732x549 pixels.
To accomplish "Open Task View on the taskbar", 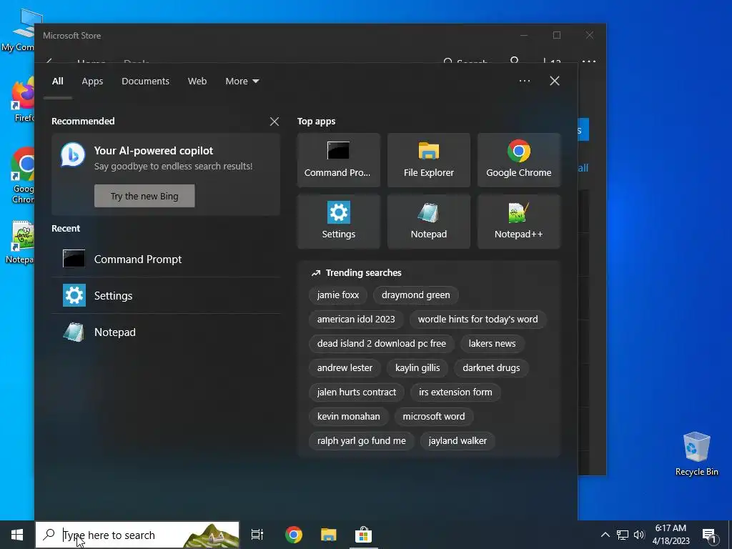I will click(x=257, y=535).
